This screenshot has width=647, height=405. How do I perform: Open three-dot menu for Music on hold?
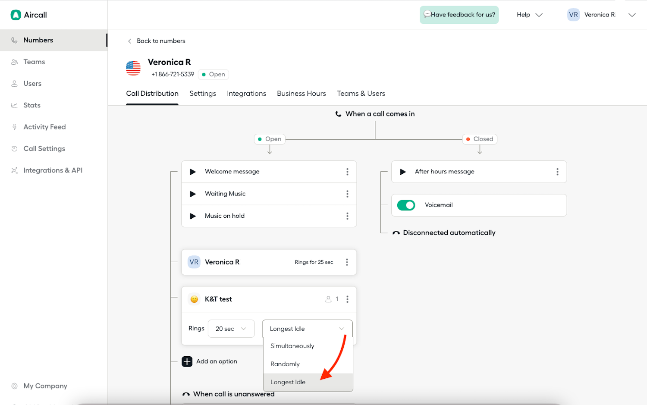click(347, 216)
